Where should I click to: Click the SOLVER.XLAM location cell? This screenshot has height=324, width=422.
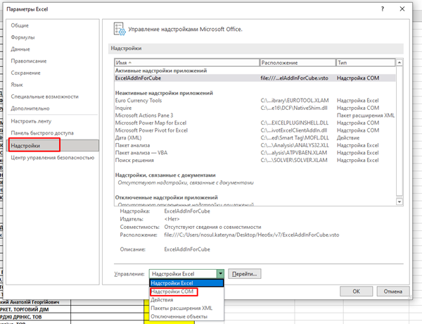click(x=294, y=161)
